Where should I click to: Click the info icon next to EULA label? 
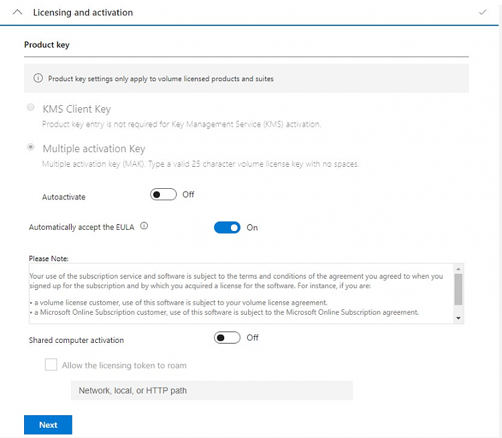pos(144,226)
